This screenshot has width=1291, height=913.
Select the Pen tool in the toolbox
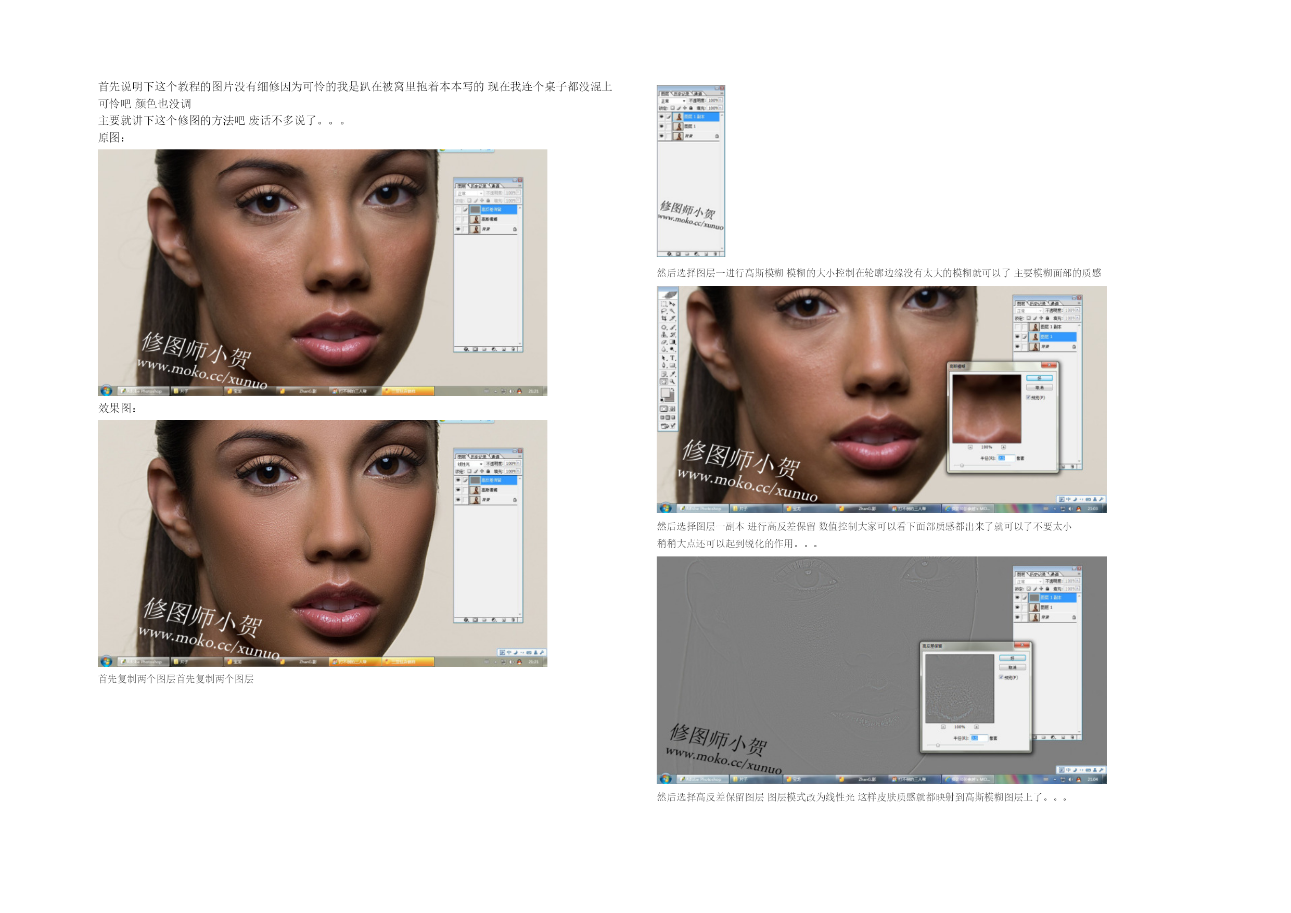point(663,365)
